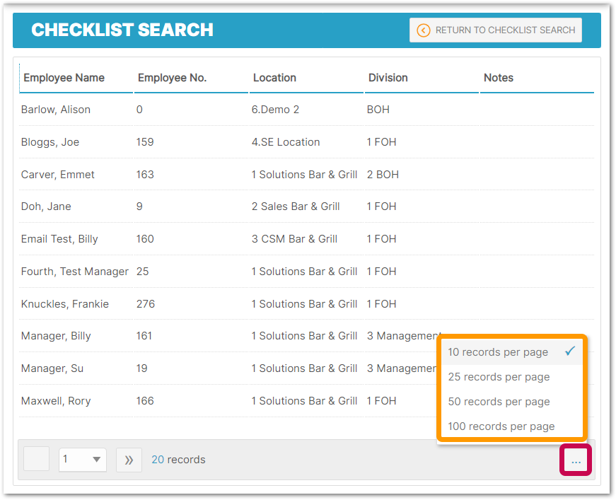The image size is (616, 500).
Task: Select the Knuckles, Frankie row
Action: pos(306,304)
